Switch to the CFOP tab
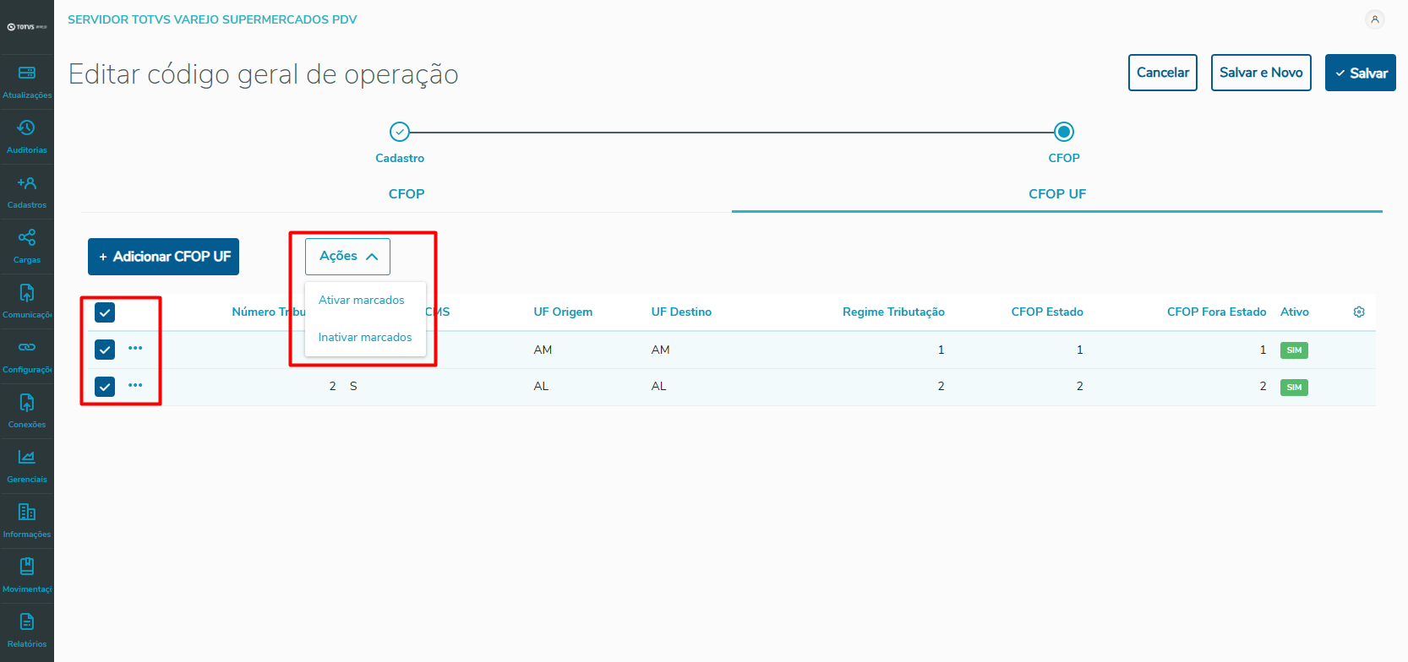 [407, 193]
